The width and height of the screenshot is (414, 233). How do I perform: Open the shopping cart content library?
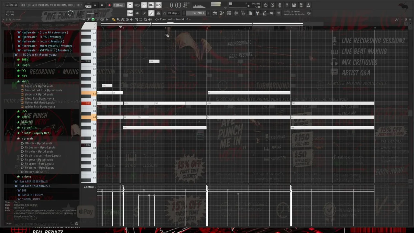278,13
